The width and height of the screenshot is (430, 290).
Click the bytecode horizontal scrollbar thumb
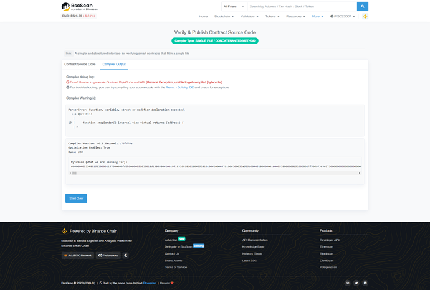pos(74,173)
